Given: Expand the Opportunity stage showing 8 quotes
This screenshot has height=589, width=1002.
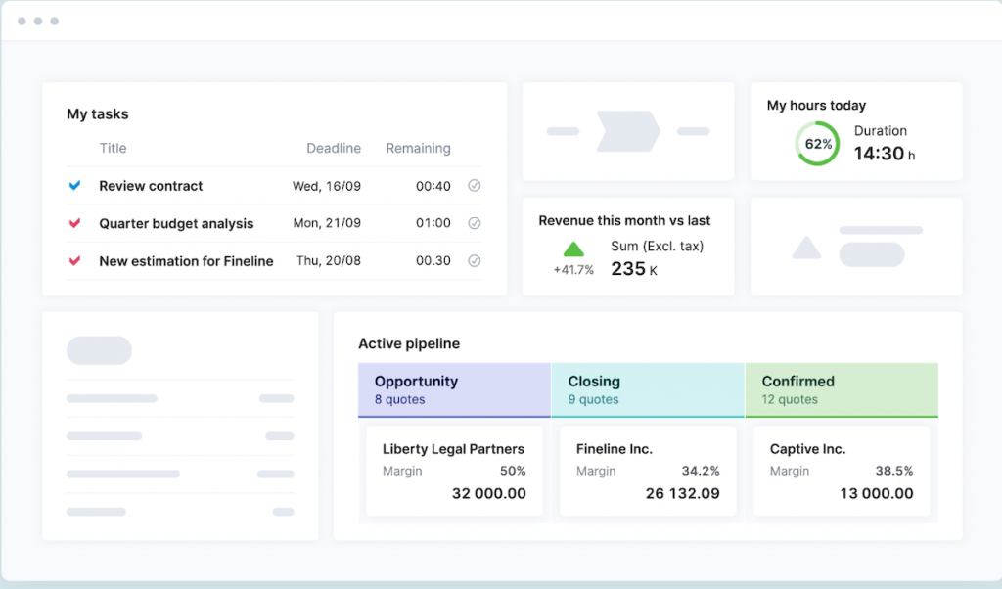Looking at the screenshot, I should tap(454, 389).
